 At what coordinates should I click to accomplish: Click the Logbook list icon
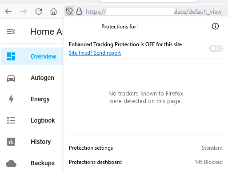point(11,120)
